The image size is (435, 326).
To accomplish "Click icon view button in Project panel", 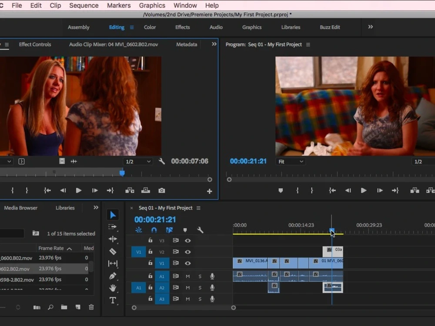I will coord(37,307).
